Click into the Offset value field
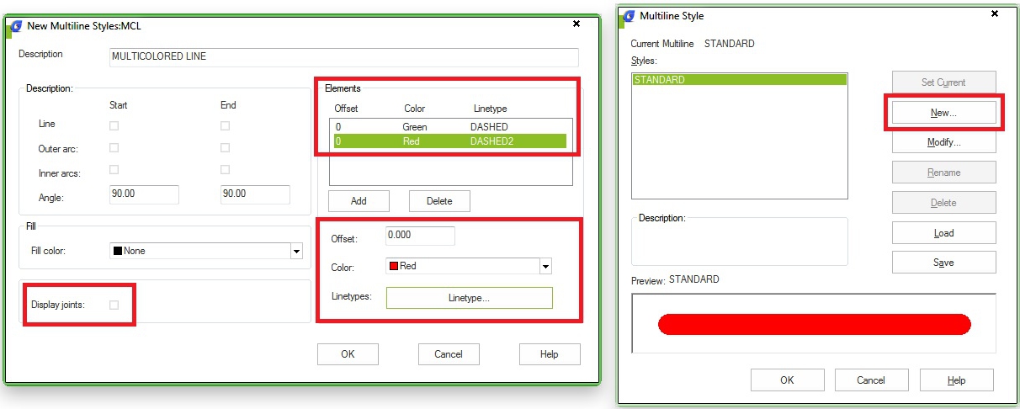Screen dimensions: 1020x409 coord(420,236)
